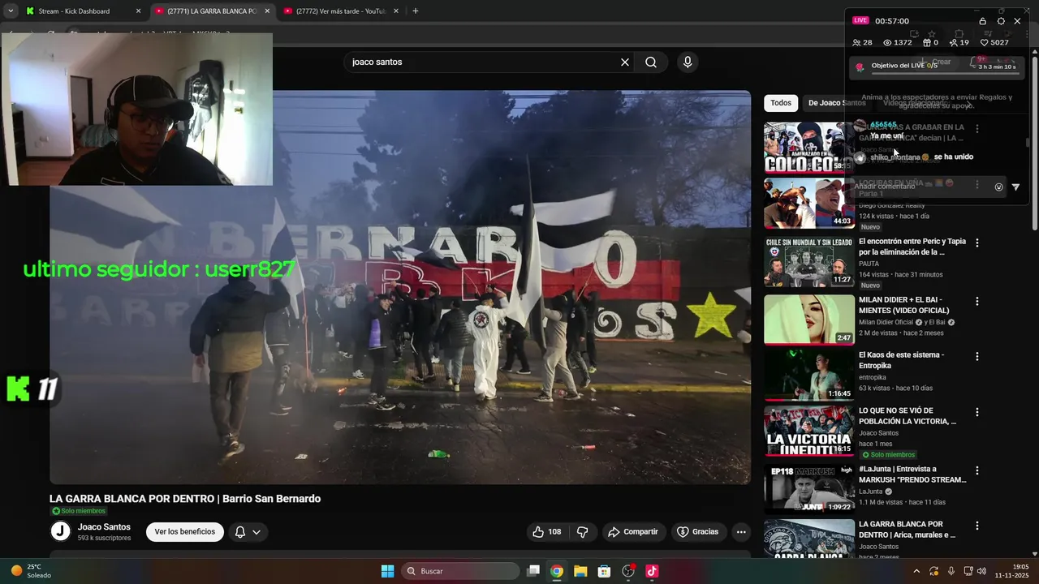
Task: Select the Todos filter chip
Action: (781, 103)
